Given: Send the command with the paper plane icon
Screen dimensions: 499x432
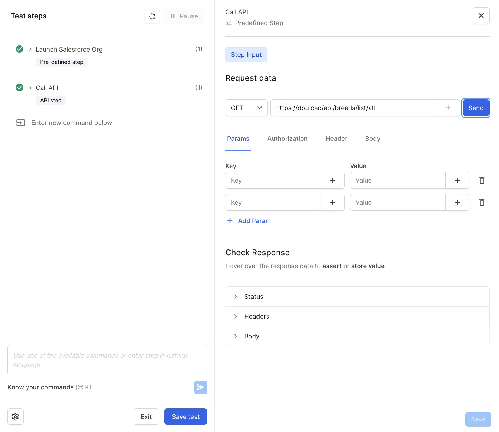Looking at the screenshot, I should coord(200,387).
